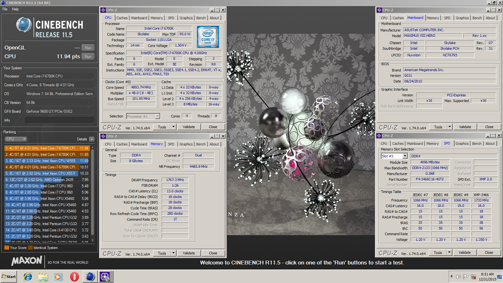Screen dimensions: 503x283
Task: Click CPU-Z icon in Memory window title bar
Action: [x=103, y=136]
